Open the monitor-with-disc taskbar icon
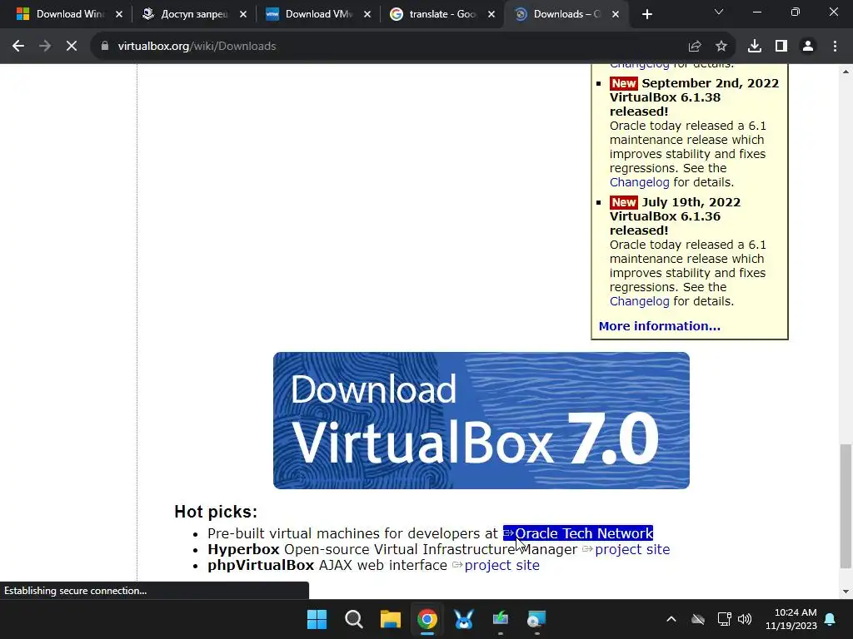 [536, 619]
